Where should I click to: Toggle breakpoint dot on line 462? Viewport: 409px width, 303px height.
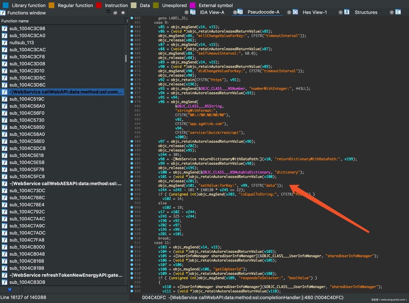(x=132, y=27)
